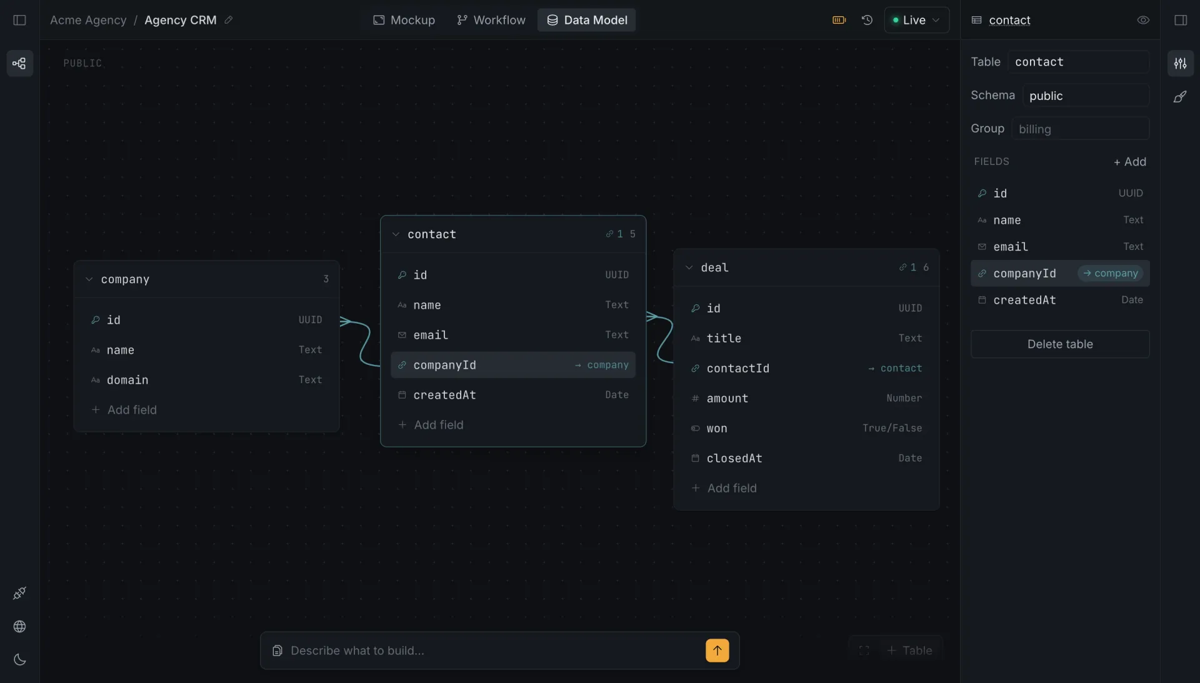
Task: Click + Add in the FIELDS section
Action: click(x=1130, y=162)
